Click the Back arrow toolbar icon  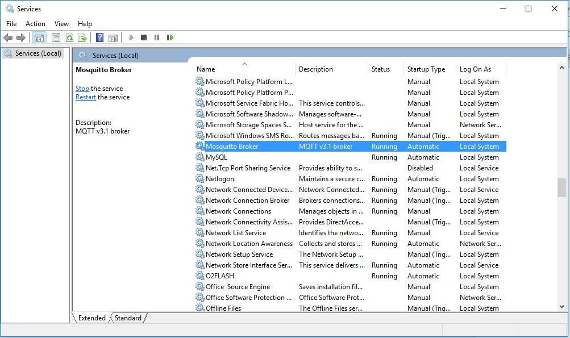coord(8,38)
